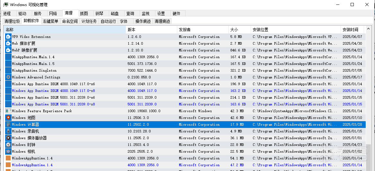Click the black WindowsAppRuntime.1.4 orange icon
The image size is (375, 171).
(x=8, y=158)
